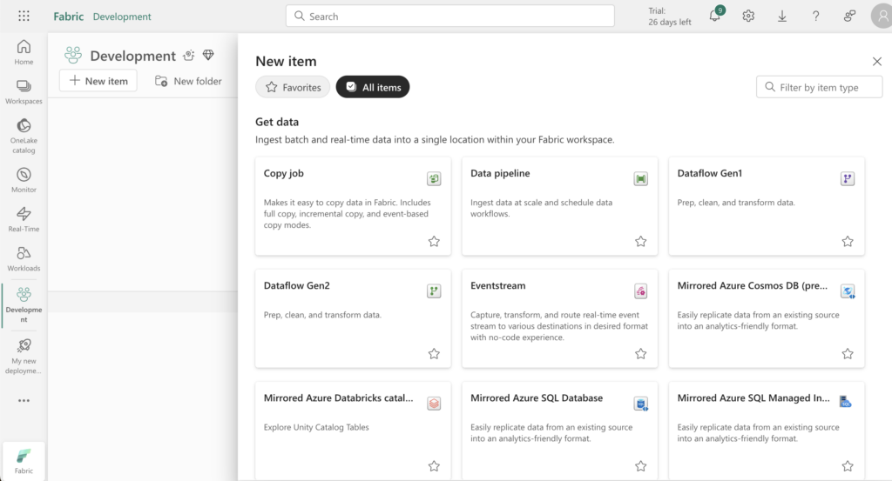Click the Dataflow Gen2 card icon
Viewport: 892px width, 481px height.
point(434,291)
